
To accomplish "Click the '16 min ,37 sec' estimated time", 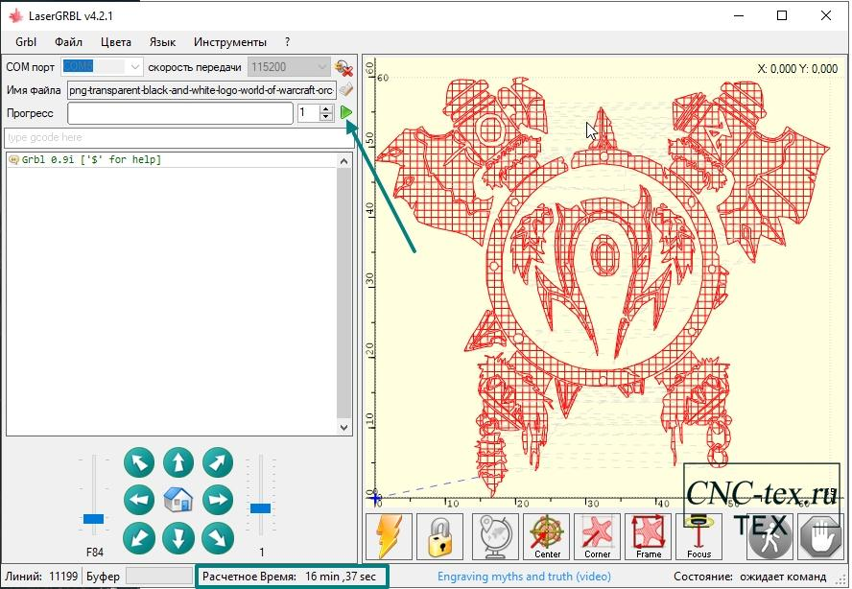I will click(x=341, y=576).
